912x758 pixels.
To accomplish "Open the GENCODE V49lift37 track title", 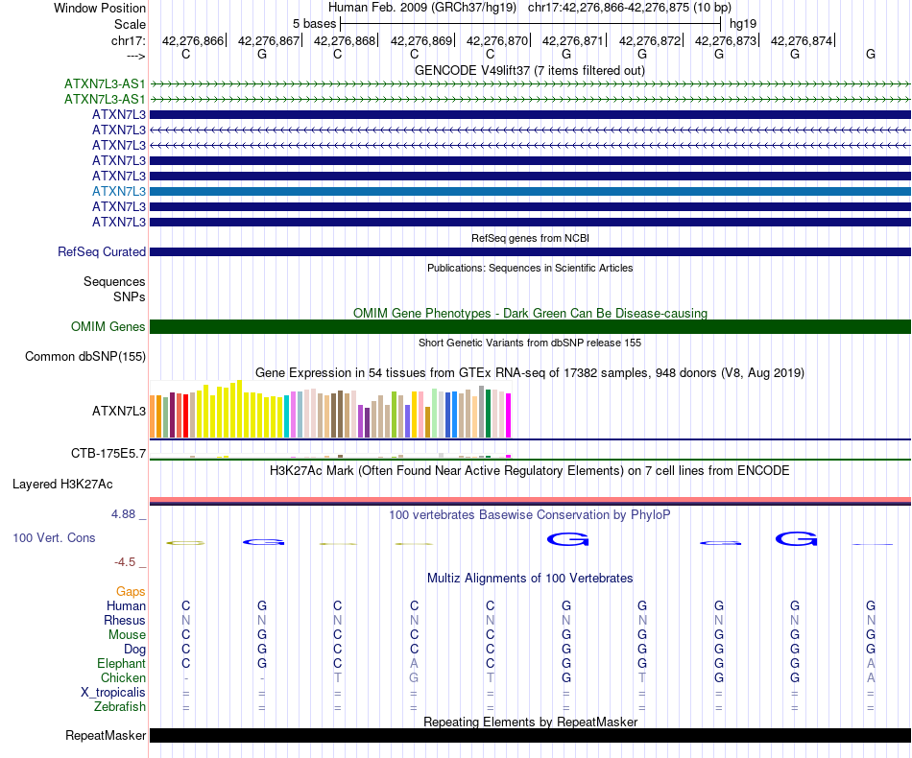I will (530, 70).
